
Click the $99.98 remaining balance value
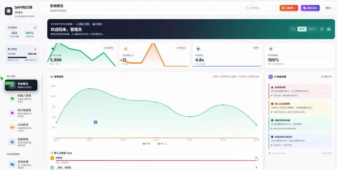pos(32,54)
